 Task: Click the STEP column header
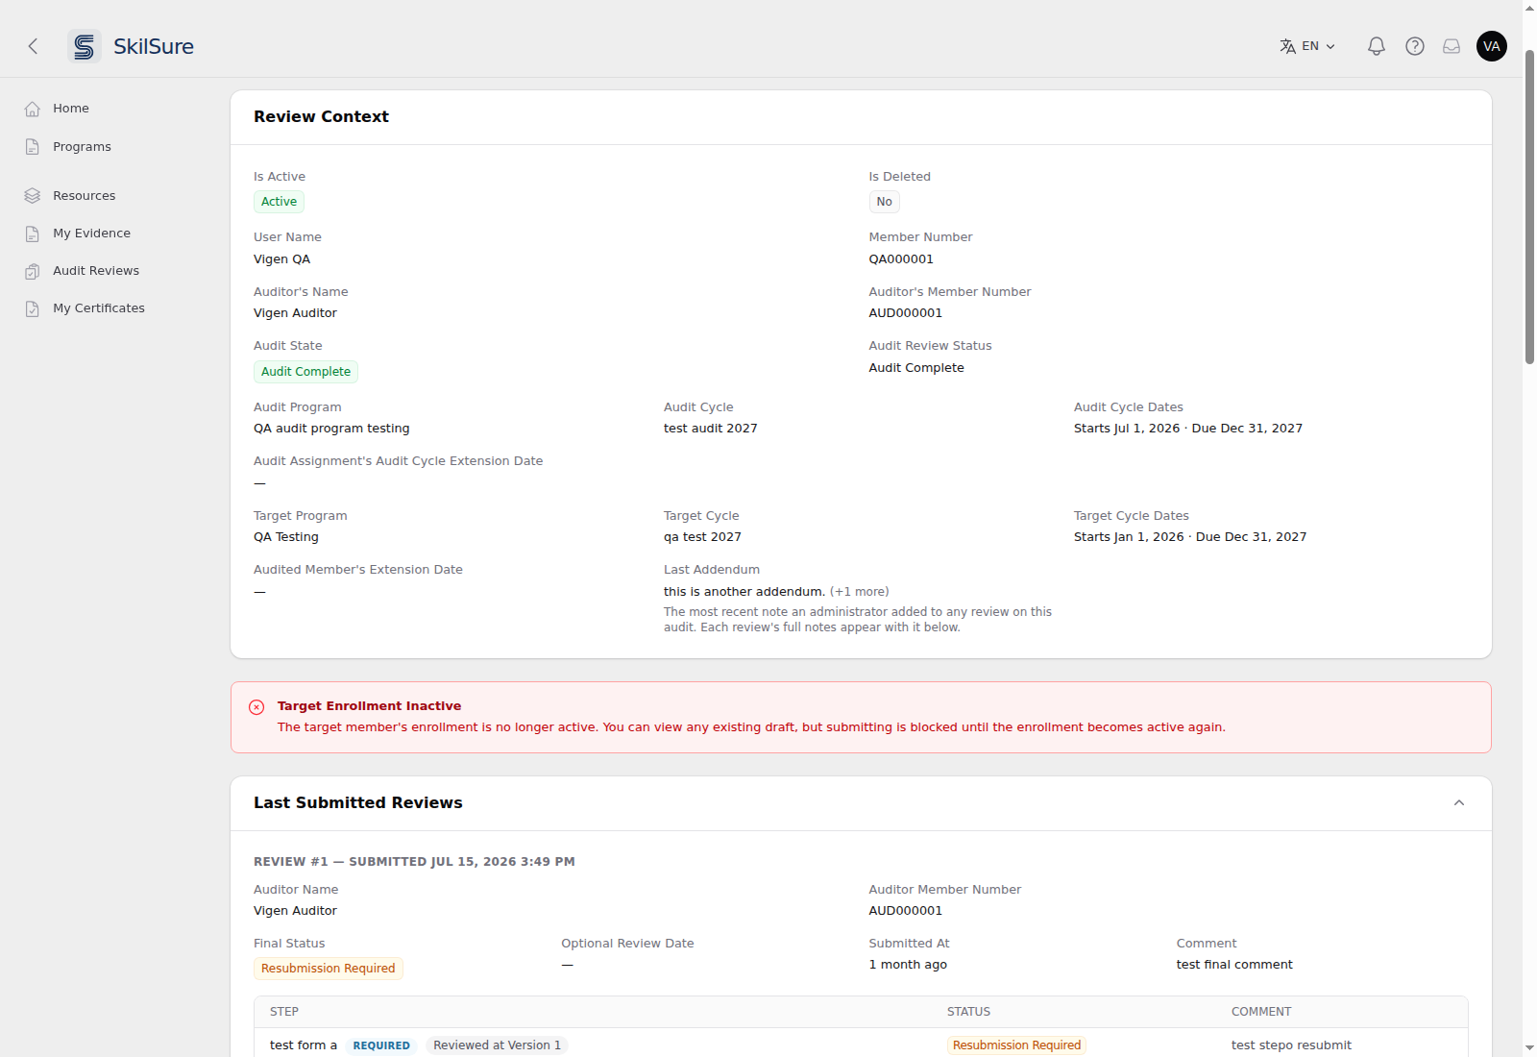coord(284,1012)
